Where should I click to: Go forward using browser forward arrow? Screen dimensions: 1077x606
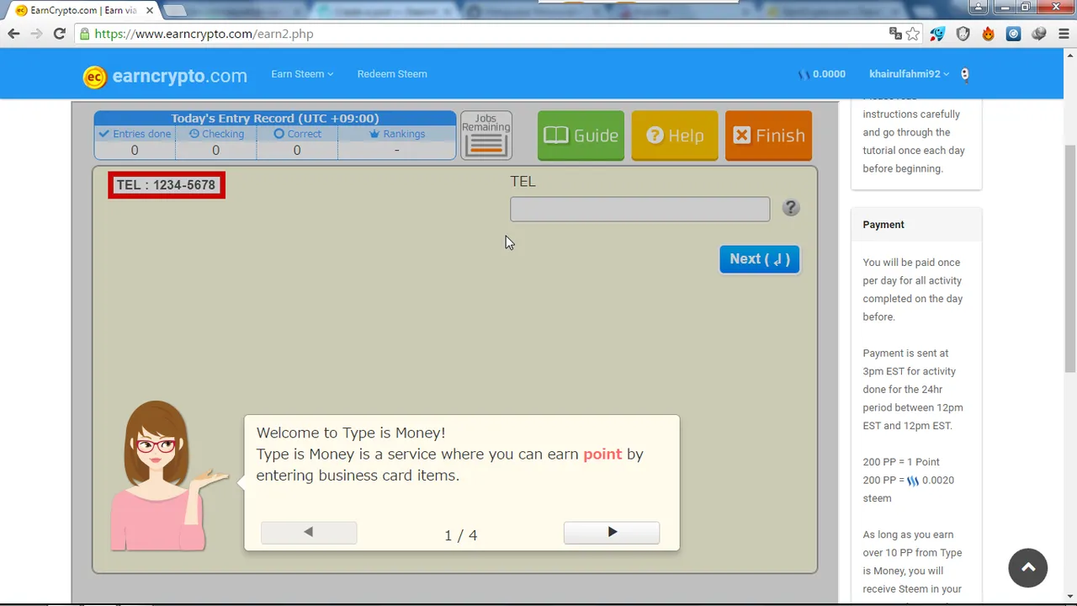click(36, 34)
